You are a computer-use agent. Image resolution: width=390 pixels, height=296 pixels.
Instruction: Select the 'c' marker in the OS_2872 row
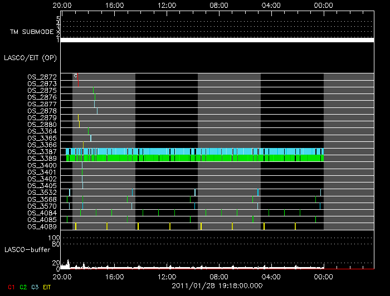[75, 76]
